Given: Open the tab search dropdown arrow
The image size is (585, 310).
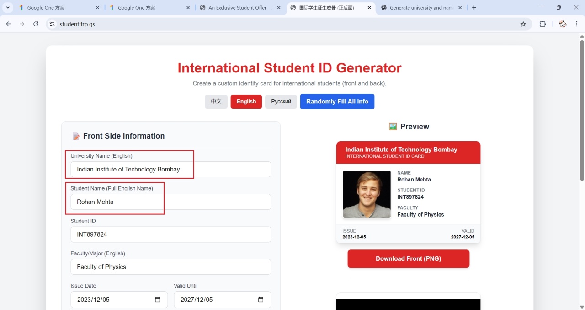Looking at the screenshot, I should (8, 8).
